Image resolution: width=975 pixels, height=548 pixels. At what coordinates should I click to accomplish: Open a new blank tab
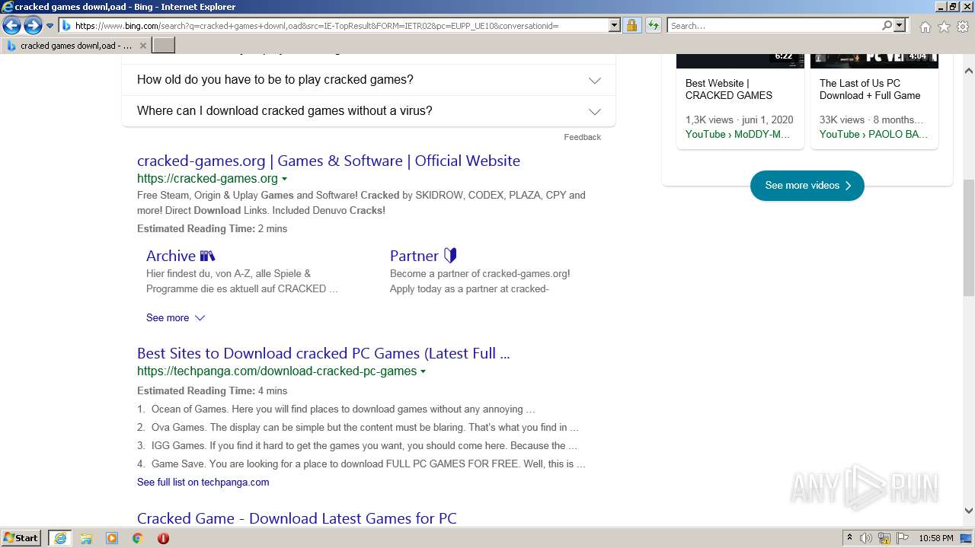pyautogui.click(x=164, y=46)
